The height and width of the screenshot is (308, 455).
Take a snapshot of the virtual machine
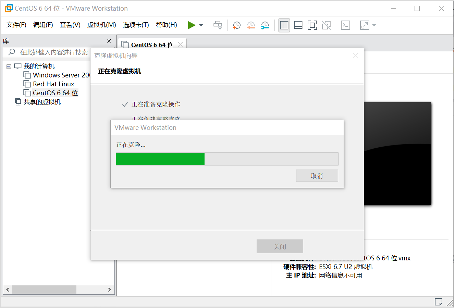[x=237, y=25]
